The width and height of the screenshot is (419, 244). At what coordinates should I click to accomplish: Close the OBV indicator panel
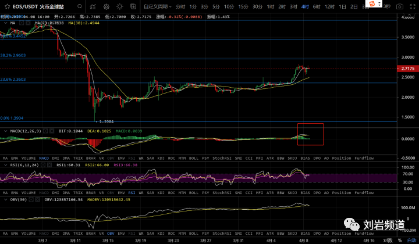(x=38, y=199)
